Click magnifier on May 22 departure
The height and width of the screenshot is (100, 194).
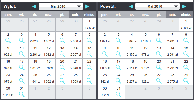(x=89, y=67)
